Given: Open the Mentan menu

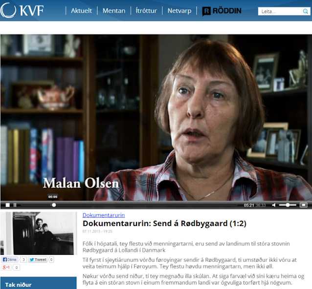Looking at the screenshot, I should tap(114, 11).
